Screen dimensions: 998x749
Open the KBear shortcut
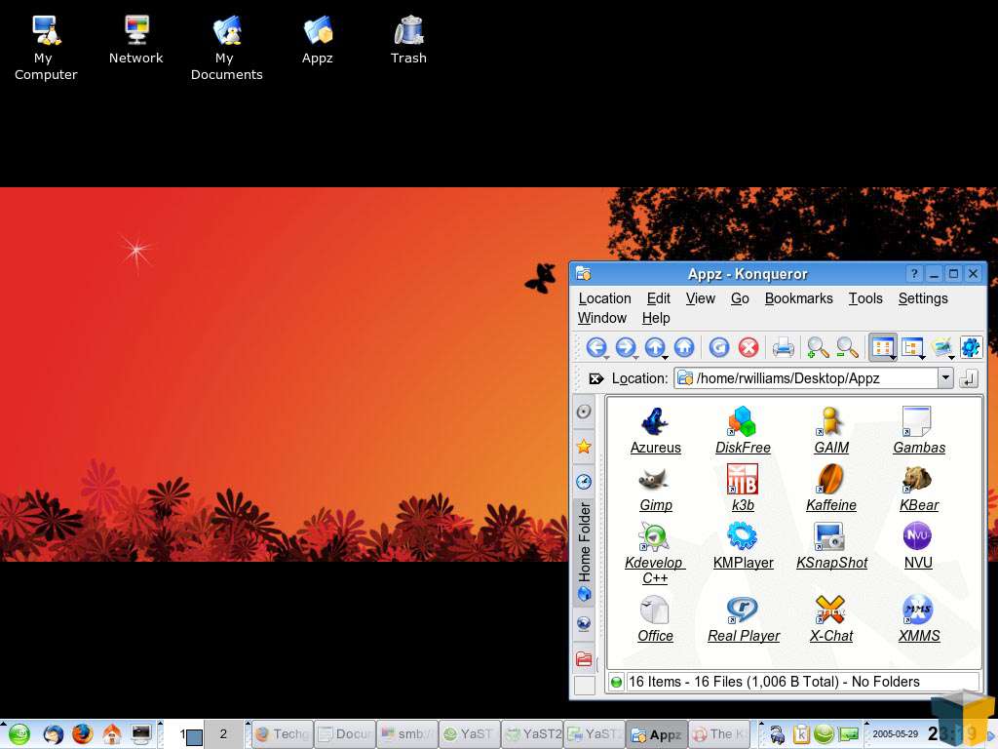[x=918, y=490]
